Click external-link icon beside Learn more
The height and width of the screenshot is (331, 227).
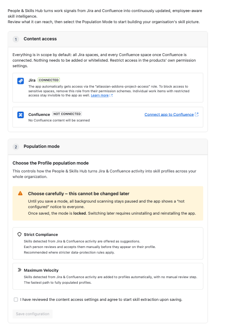(111, 95)
